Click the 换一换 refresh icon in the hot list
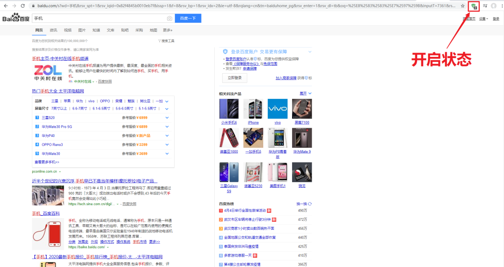504x267 pixels. coord(310,204)
